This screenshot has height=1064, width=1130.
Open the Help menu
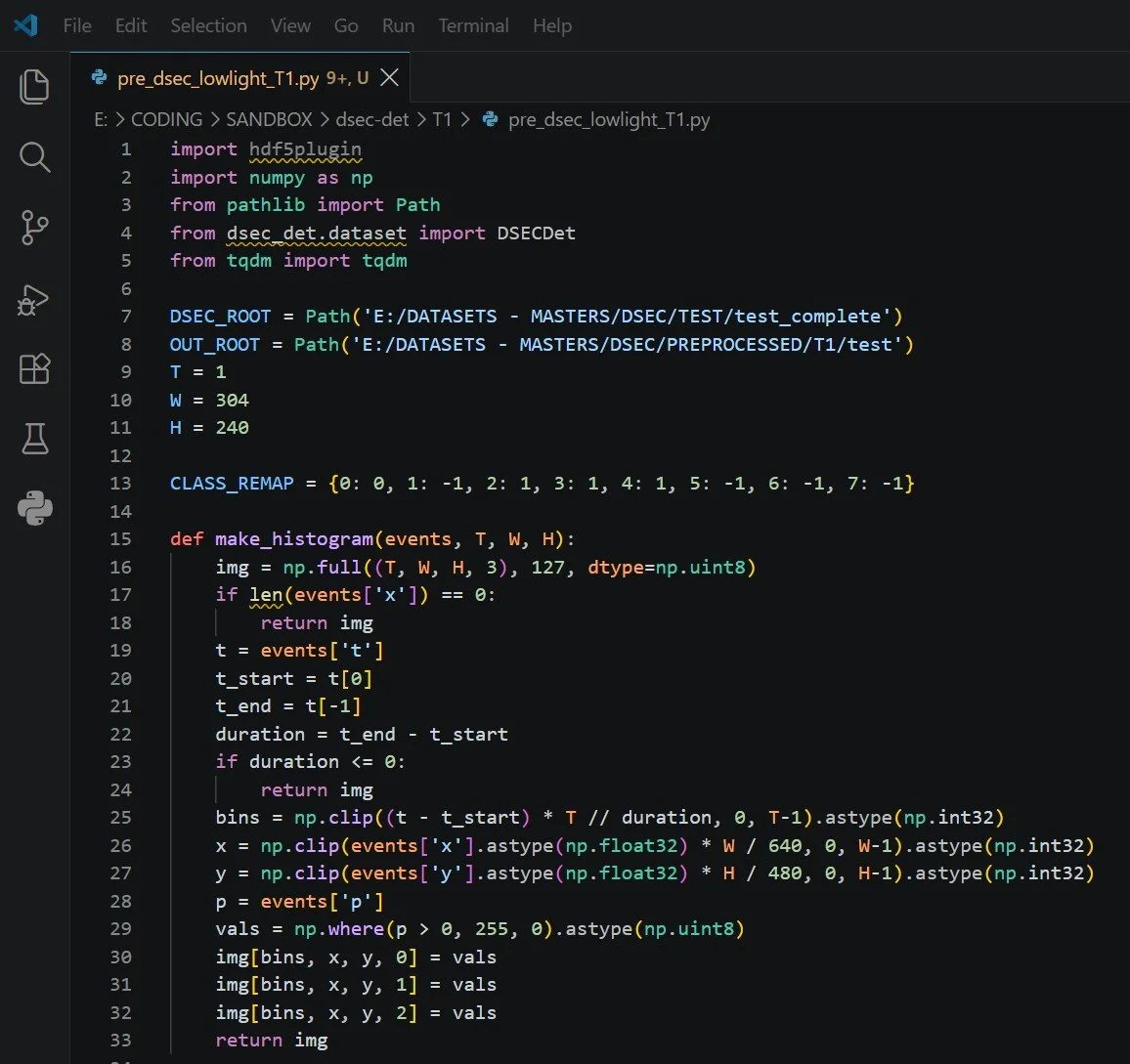552,26
